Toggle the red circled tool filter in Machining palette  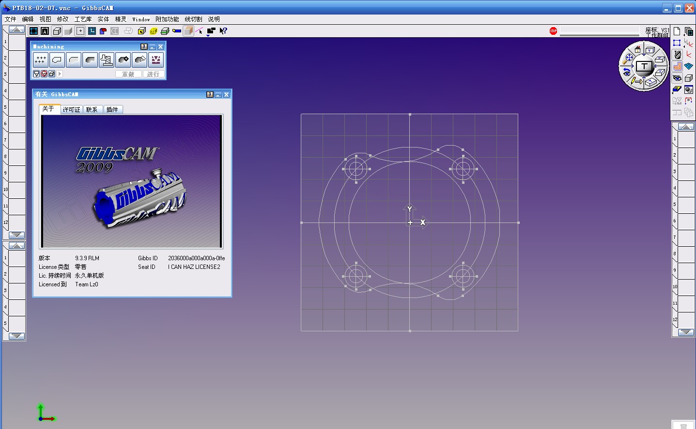(44, 74)
